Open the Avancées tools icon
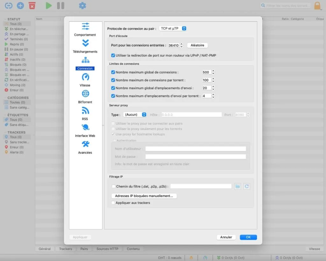This screenshot has height=261, width=326. [x=85, y=144]
